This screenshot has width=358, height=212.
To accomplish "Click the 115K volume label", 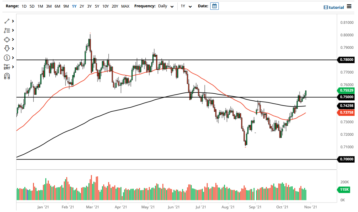I will (343, 190).
